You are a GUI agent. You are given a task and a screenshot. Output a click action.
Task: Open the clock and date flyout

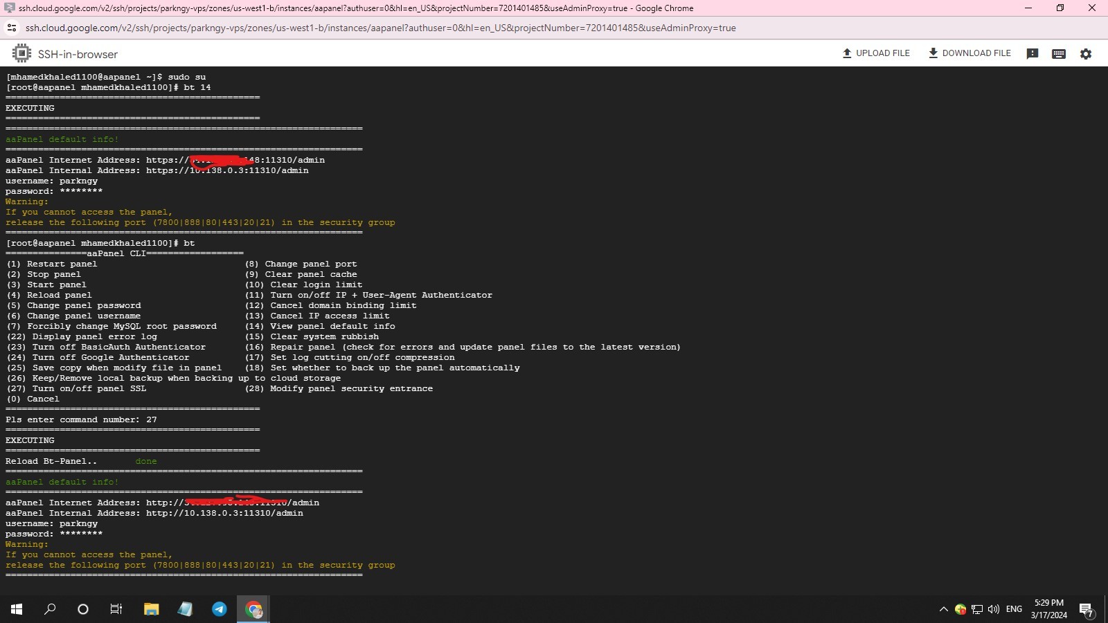(1048, 609)
